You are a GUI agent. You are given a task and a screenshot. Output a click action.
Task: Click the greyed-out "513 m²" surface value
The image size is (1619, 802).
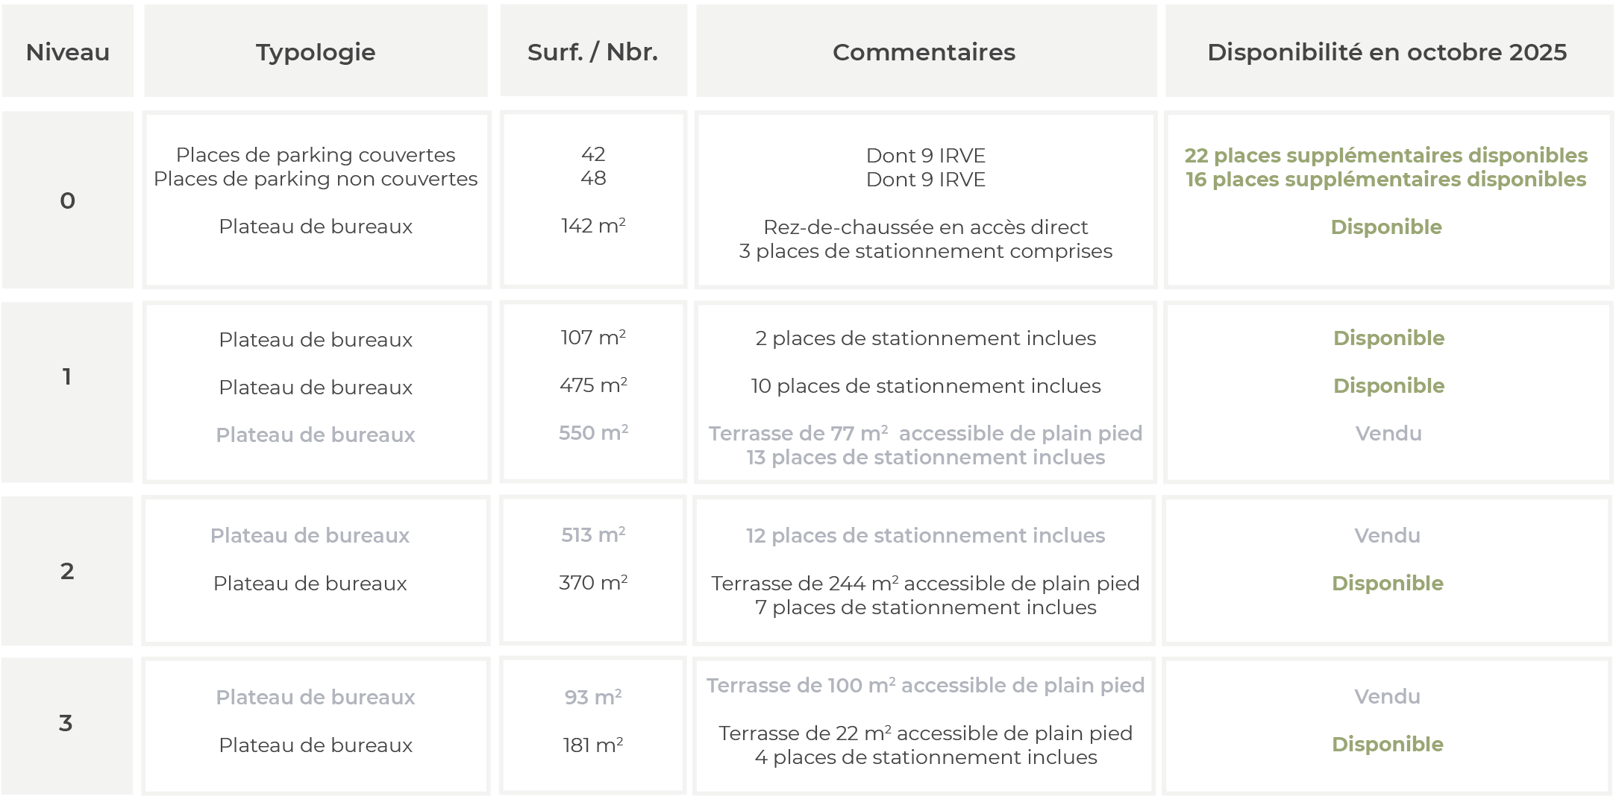click(x=593, y=535)
